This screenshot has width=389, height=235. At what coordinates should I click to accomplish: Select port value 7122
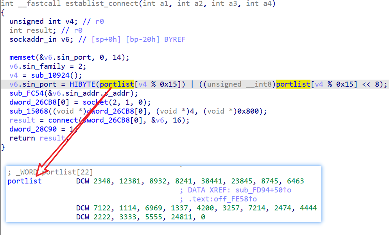pyautogui.click(x=102, y=208)
